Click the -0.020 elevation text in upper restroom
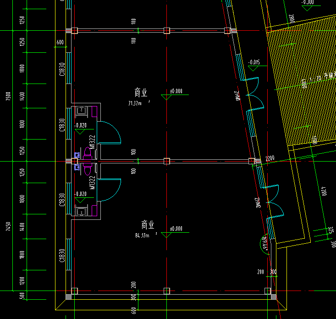The width and height of the screenshot is (336, 319). (x=80, y=125)
